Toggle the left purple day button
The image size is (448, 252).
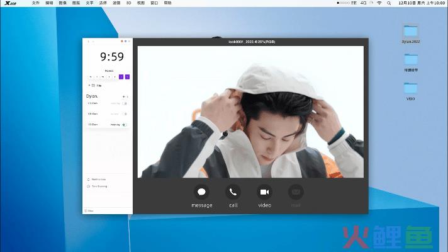coord(121,77)
